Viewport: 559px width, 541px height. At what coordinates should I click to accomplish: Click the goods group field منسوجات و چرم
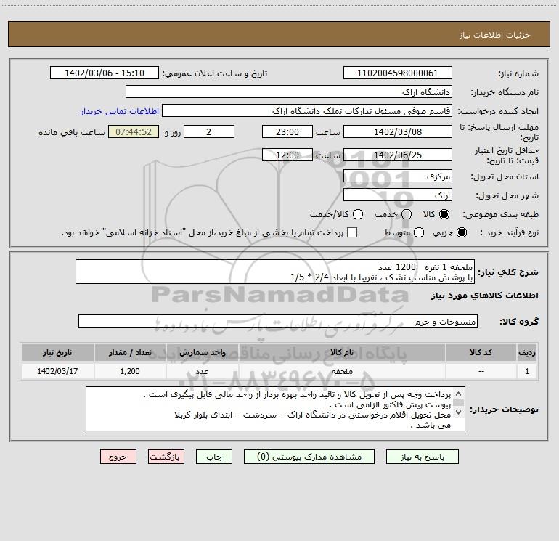[278, 321]
